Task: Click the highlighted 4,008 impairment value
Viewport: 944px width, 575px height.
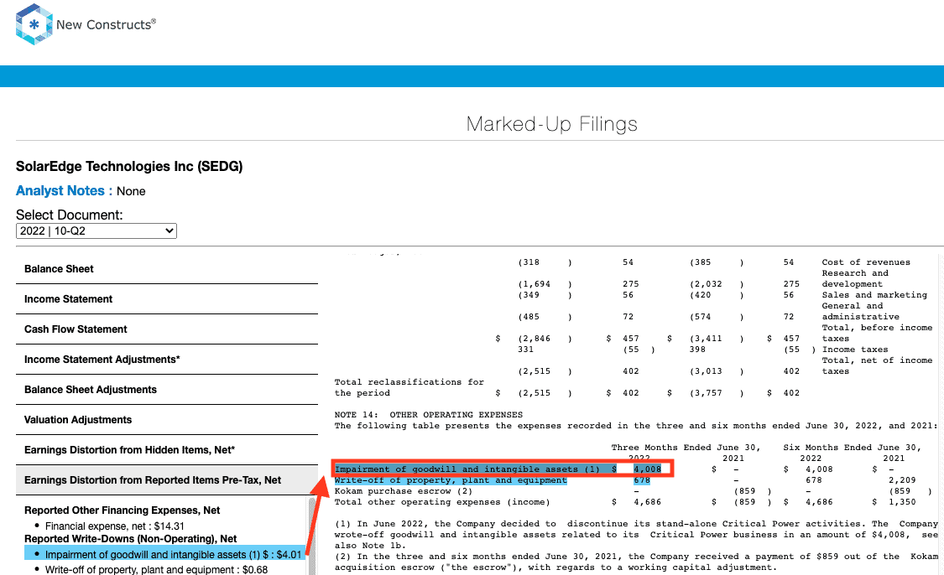Action: (647, 469)
